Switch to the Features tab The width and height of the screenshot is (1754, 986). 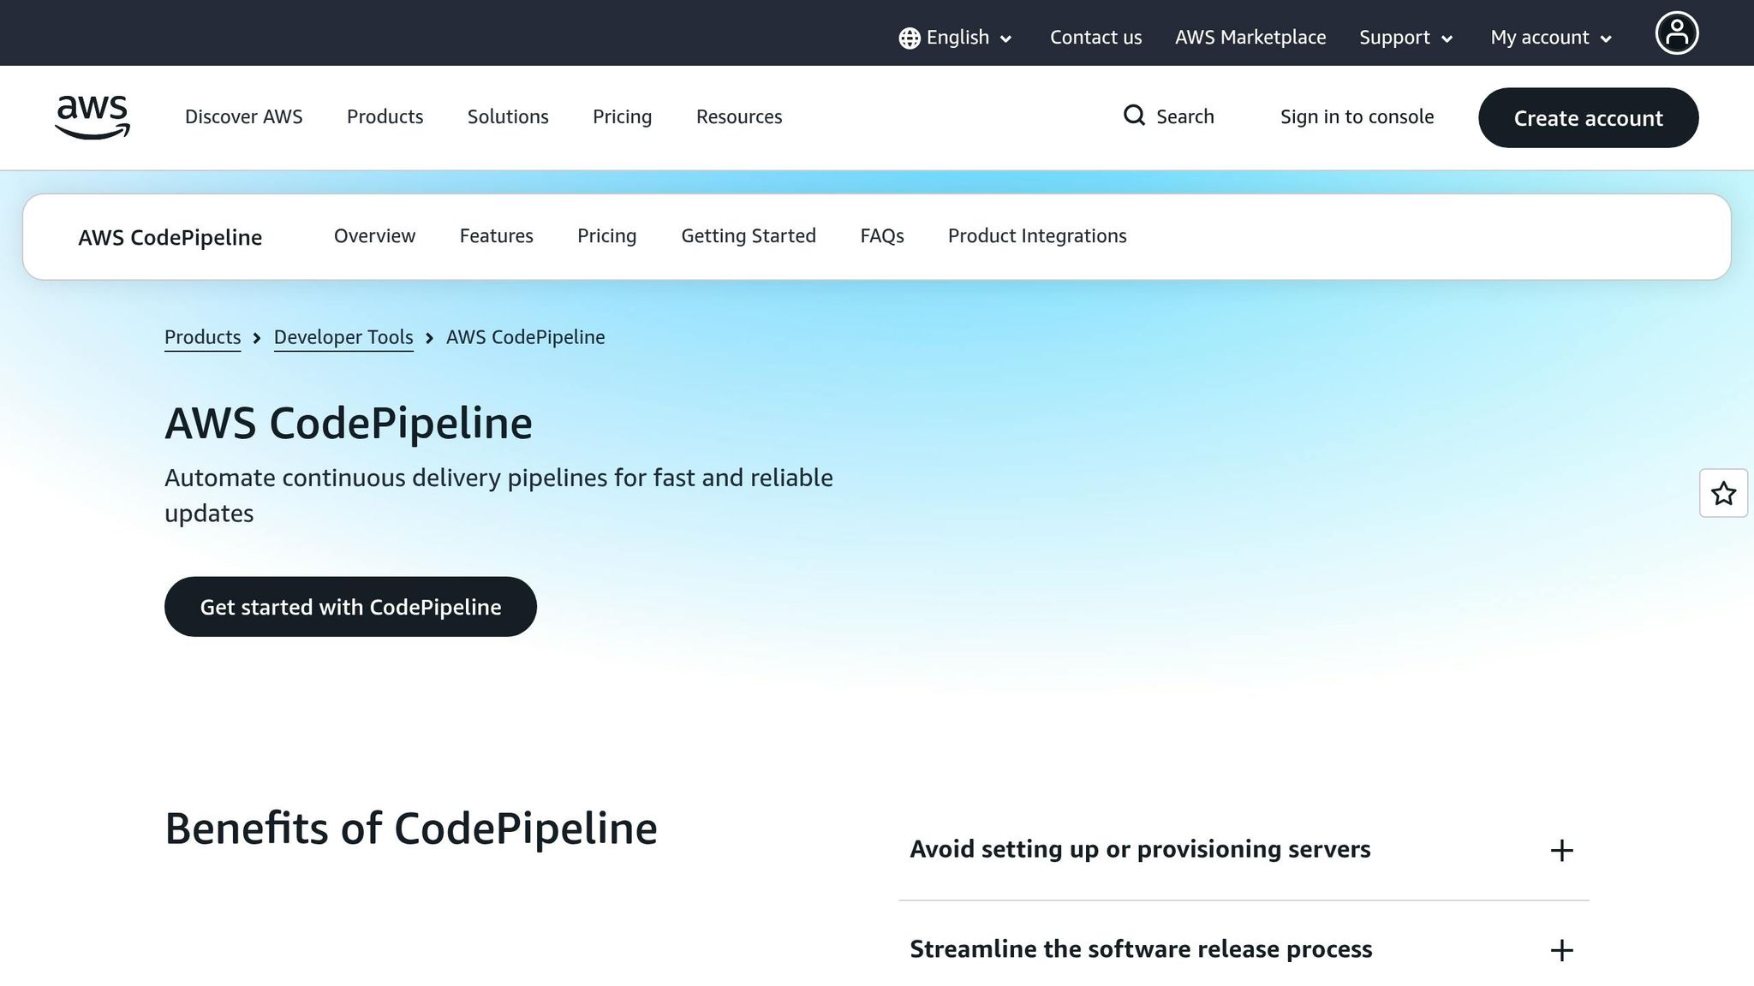(496, 236)
